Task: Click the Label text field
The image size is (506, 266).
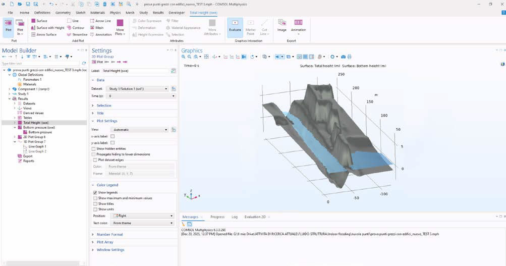Action: (x=135, y=71)
